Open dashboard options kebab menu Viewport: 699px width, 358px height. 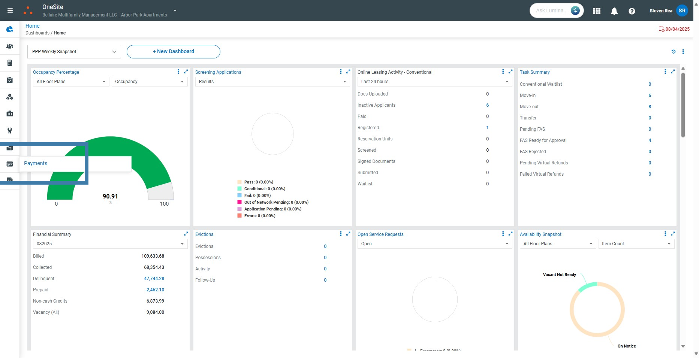(683, 52)
